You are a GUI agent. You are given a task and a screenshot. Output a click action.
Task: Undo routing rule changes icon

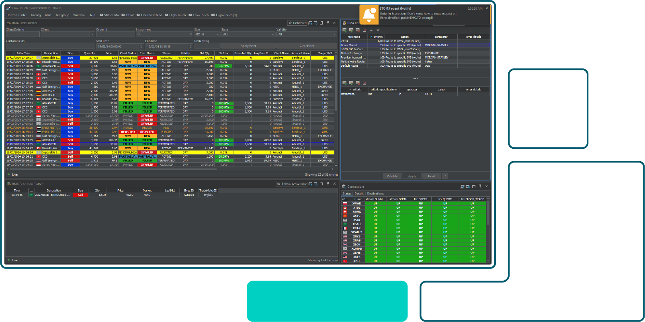pyautogui.click(x=364, y=30)
